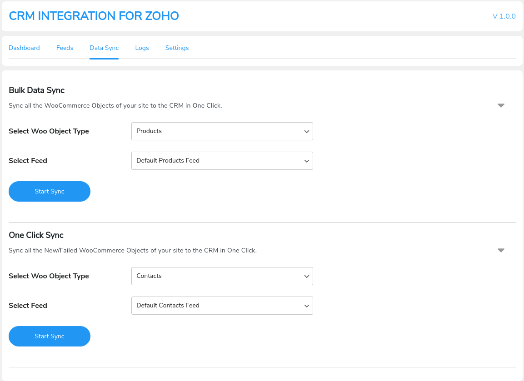
Task: Open the Default Contacts Feed dropdown
Action: [x=222, y=306]
